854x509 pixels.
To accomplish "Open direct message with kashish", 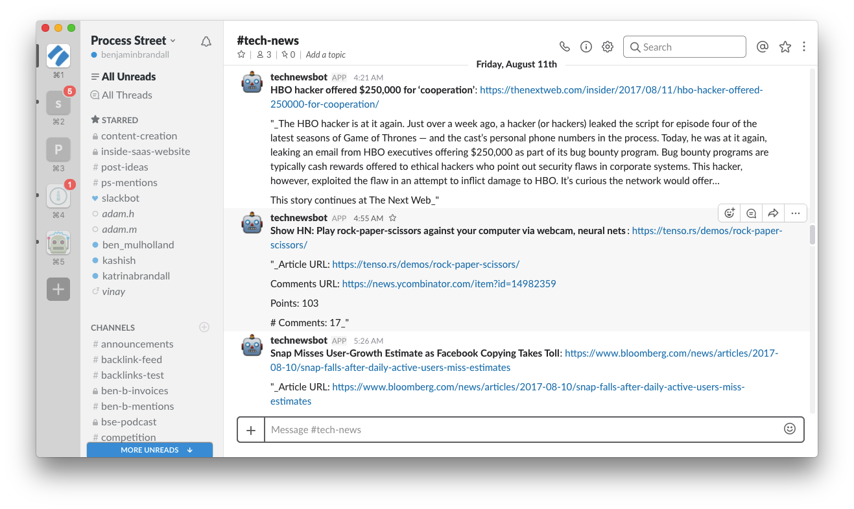I will pos(119,261).
